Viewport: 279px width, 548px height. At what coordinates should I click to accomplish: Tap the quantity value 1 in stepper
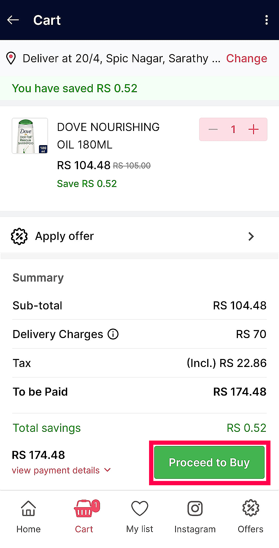point(233,129)
